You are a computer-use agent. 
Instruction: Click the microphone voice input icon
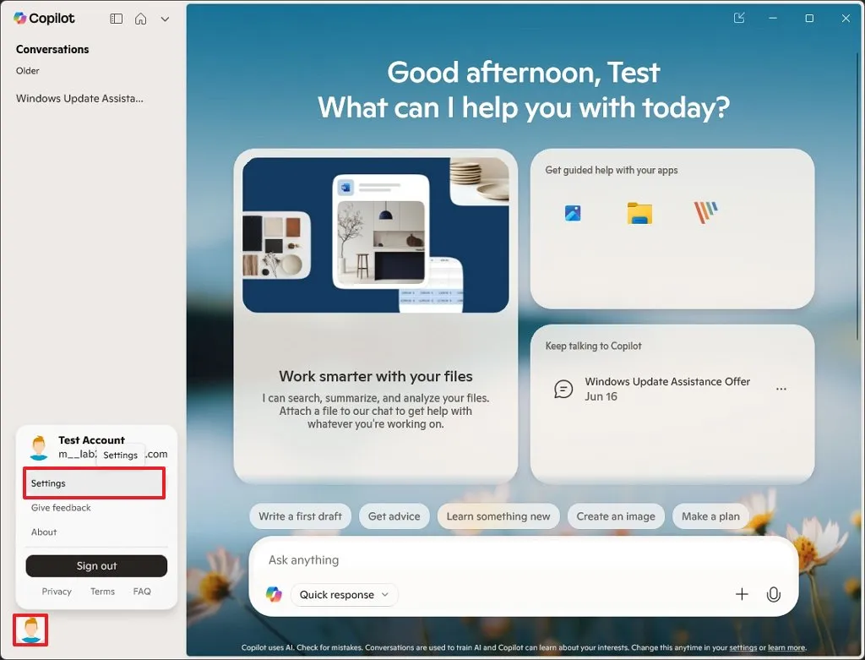pos(774,594)
